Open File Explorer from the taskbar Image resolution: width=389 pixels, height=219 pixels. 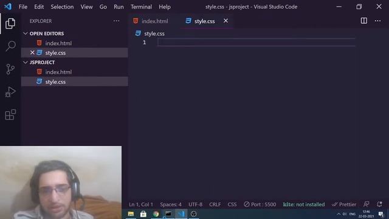(131, 214)
